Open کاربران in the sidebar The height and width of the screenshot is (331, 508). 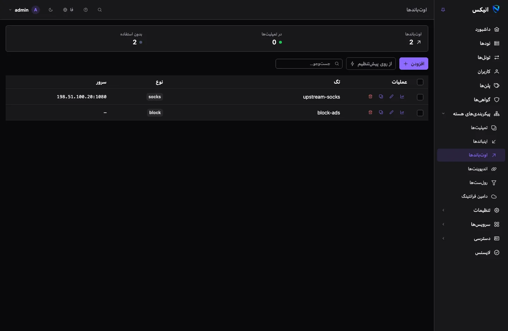(471, 71)
